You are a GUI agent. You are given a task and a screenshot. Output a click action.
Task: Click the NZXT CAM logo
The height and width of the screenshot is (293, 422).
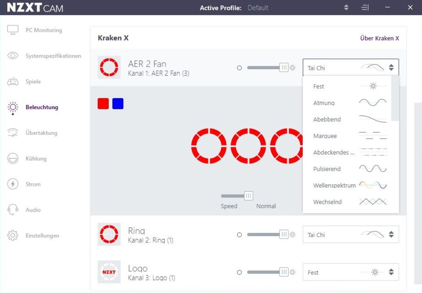coord(35,7)
